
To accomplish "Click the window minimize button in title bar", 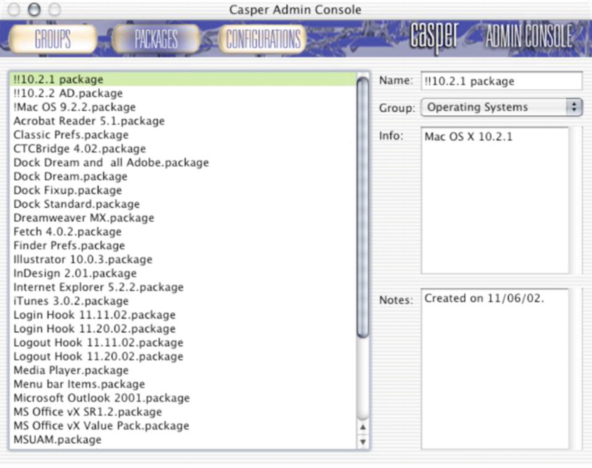I will [x=34, y=9].
